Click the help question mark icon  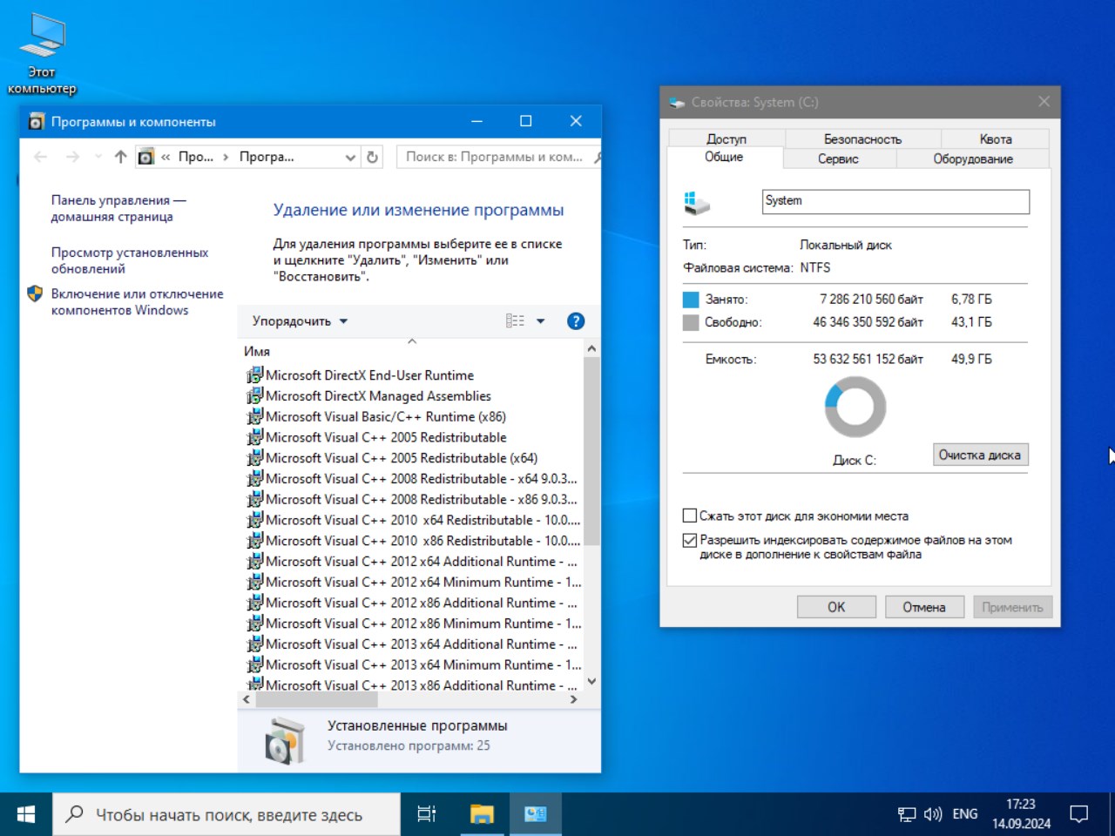575,321
